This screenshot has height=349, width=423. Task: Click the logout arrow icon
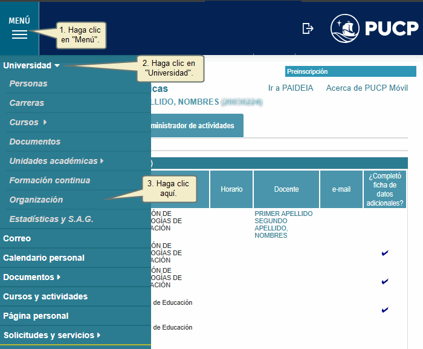(x=308, y=28)
